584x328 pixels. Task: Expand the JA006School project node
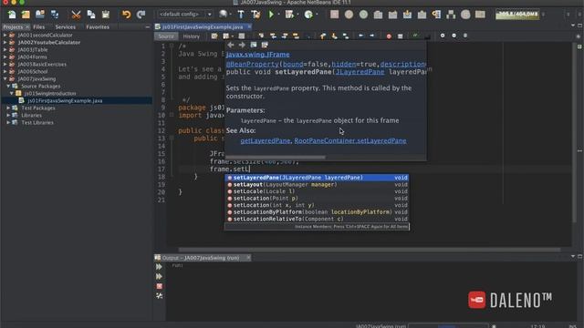[x=5, y=71]
